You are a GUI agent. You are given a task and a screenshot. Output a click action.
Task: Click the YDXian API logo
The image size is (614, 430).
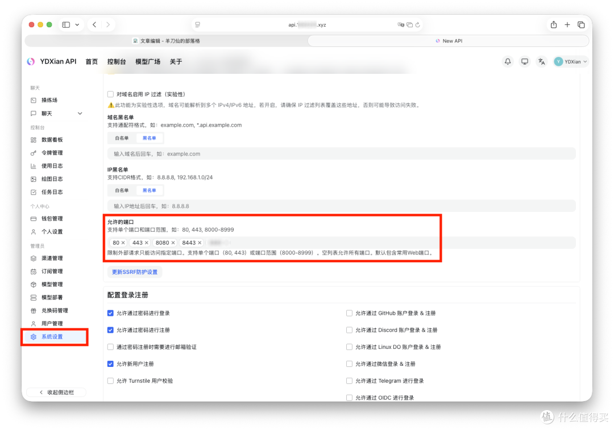coord(31,61)
